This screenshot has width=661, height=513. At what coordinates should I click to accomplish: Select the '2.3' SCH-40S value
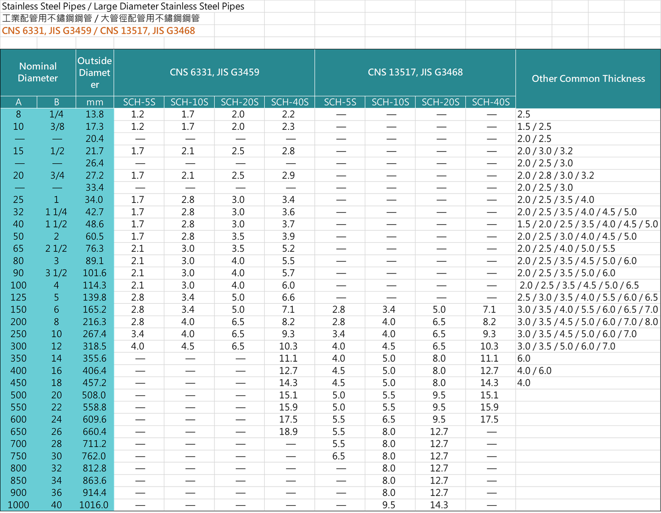[288, 126]
